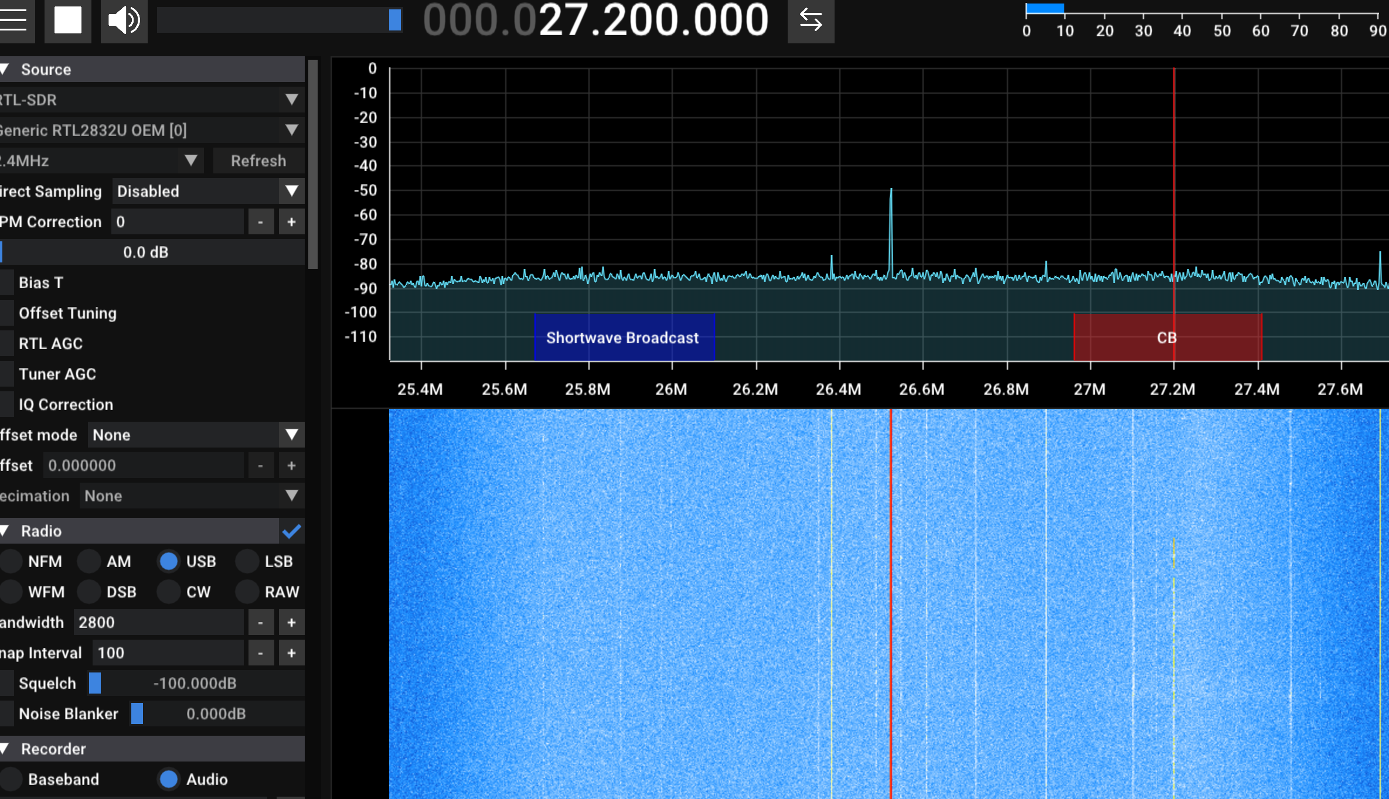The image size is (1389, 799).
Task: Click the Offset 0.000000 field
Action: click(x=143, y=465)
